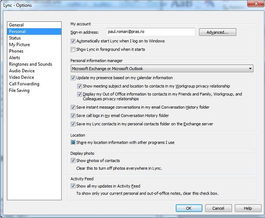The width and height of the screenshot is (265, 218).
Task: Uncheck Show photos of contacts
Action: 73,161
